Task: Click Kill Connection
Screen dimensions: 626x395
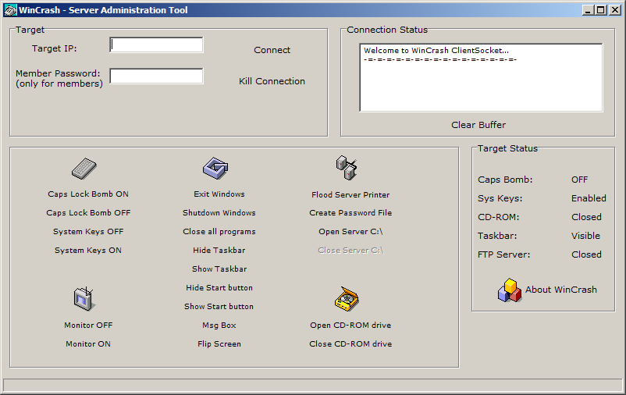Action: pyautogui.click(x=272, y=81)
